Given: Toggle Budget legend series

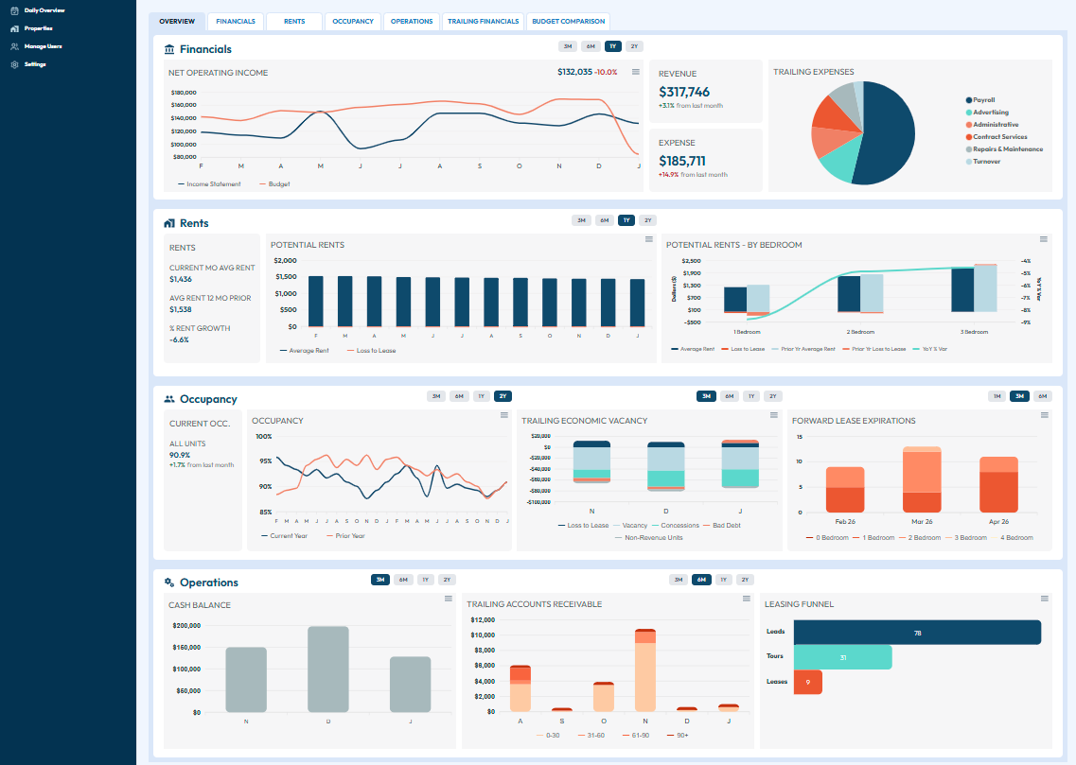Looking at the screenshot, I should coord(274,184).
